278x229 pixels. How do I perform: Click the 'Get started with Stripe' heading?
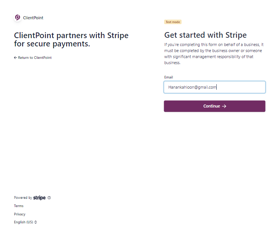coord(205,35)
